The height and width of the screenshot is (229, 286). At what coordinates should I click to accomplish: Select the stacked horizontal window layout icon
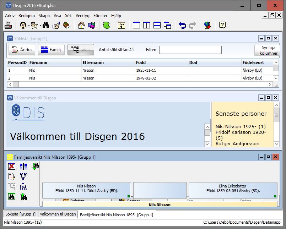click(x=157, y=25)
